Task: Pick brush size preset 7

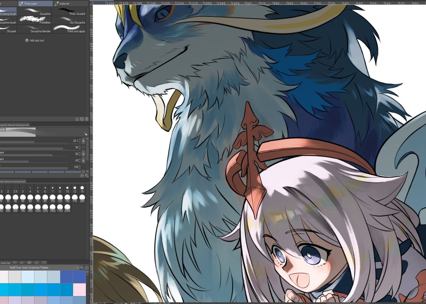Action: pos(52,189)
